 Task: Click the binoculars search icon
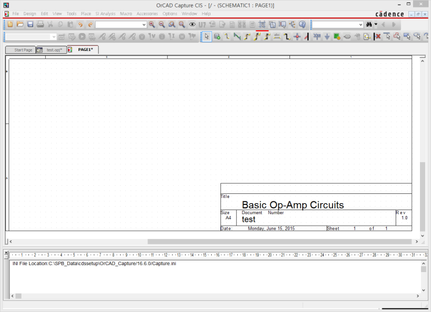tap(369, 24)
